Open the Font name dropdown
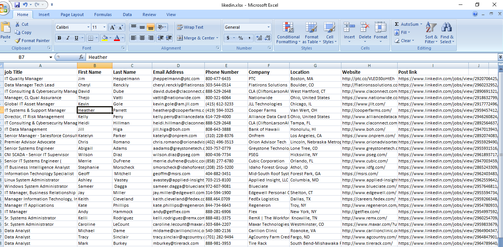The height and width of the screenshot is (247, 503). (88, 27)
